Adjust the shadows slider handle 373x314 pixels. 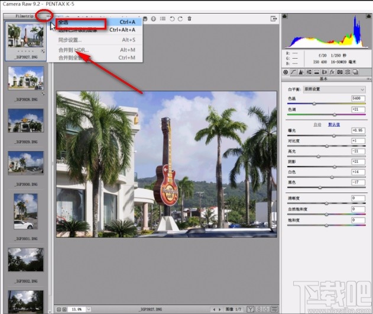[x=335, y=167]
